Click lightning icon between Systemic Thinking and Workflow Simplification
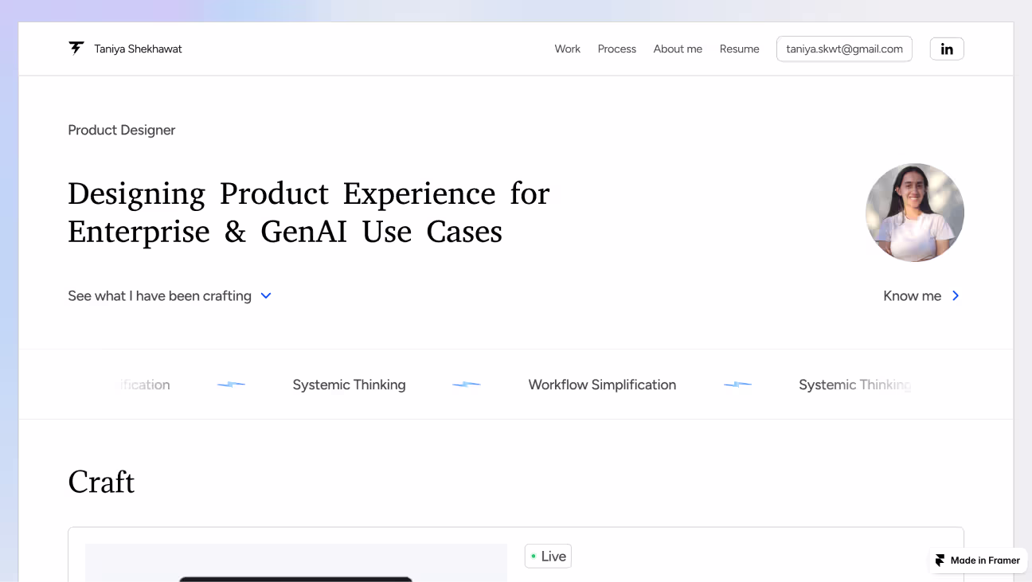 (467, 385)
